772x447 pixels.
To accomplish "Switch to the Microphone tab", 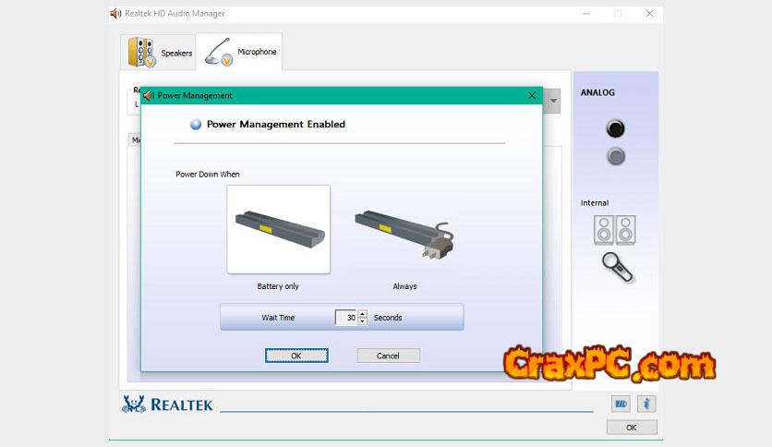I will [x=239, y=52].
